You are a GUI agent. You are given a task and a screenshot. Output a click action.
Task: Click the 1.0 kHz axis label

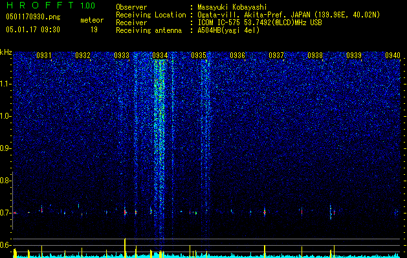5,116
